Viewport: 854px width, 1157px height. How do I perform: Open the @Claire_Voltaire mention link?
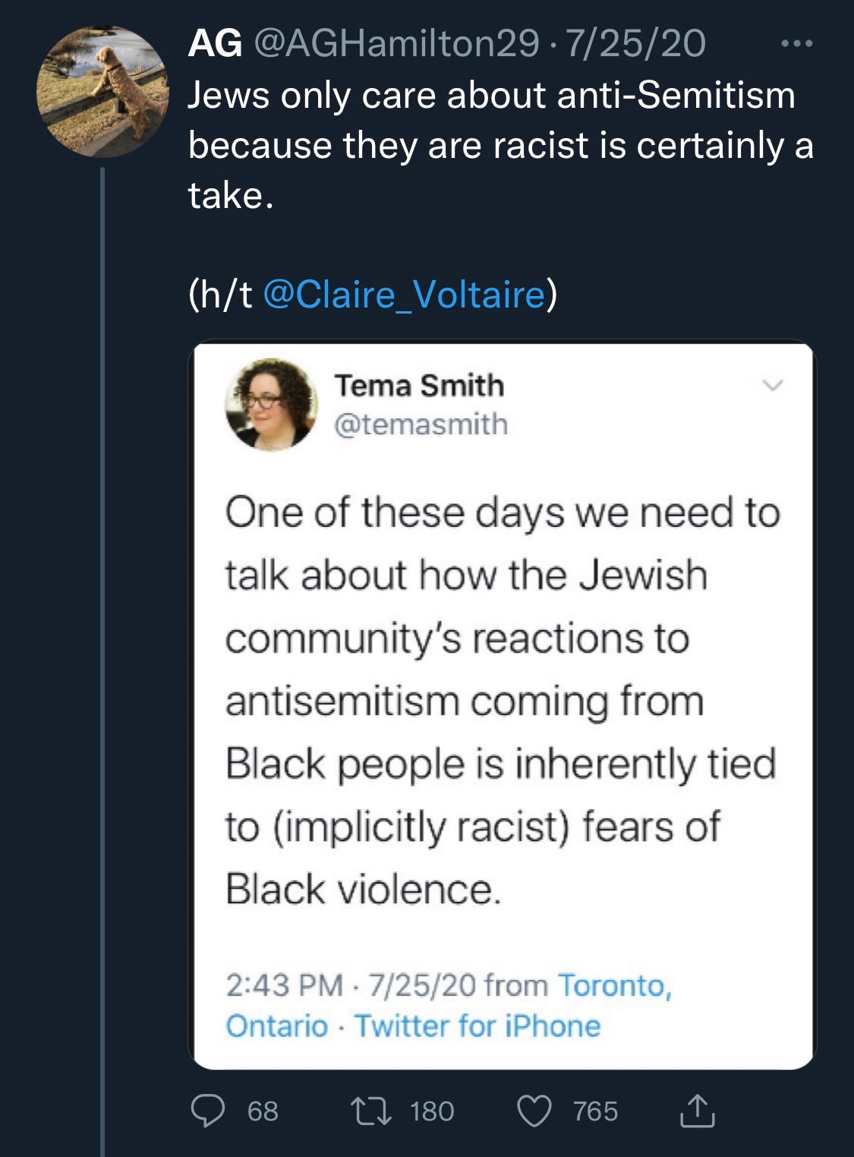(404, 295)
